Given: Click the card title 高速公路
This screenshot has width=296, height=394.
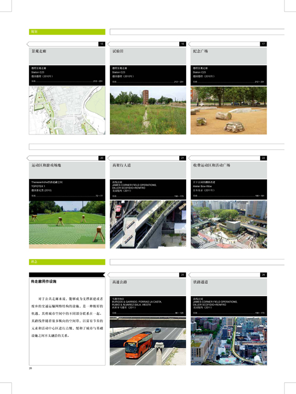Looking at the screenshot, I should point(120,282).
